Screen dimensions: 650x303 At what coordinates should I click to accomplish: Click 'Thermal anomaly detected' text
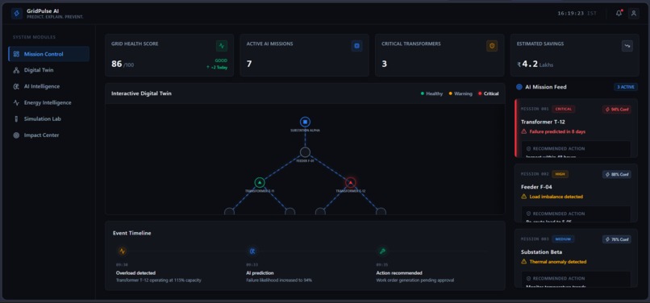pos(558,262)
